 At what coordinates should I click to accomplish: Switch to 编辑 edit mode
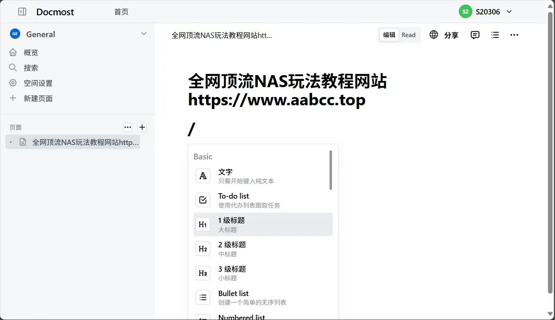(x=389, y=35)
